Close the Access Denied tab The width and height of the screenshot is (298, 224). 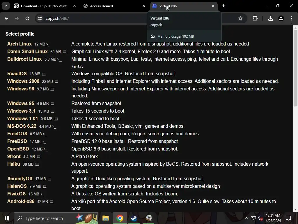click(x=144, y=6)
